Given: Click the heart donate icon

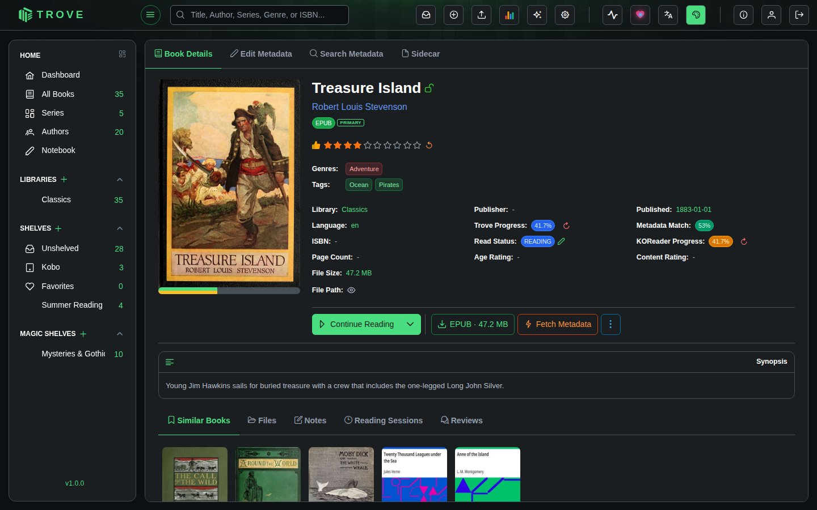Looking at the screenshot, I should click(x=641, y=15).
